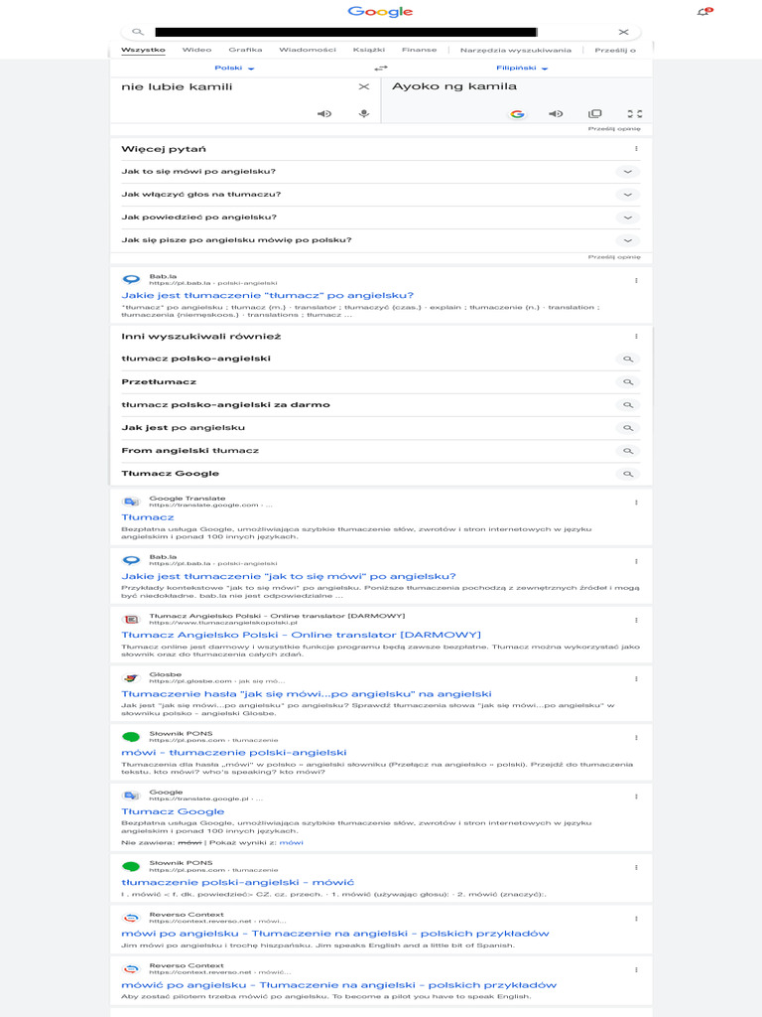This screenshot has height=1017, width=762.
Task: Copy the translated text
Action: click(x=595, y=114)
